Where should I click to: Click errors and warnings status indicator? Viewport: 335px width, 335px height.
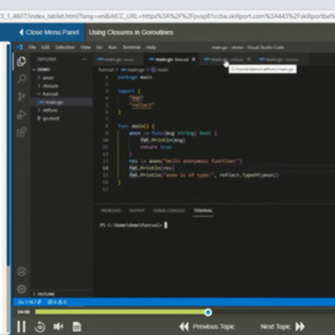click(x=57, y=302)
